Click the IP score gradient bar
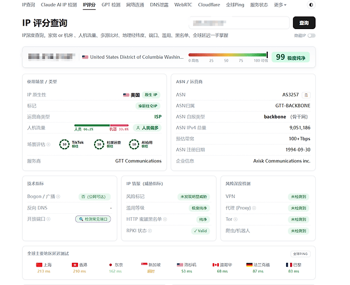This screenshot has width=350, height=285. (x=228, y=55)
